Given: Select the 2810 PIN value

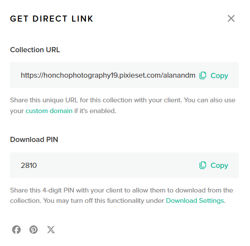Looking at the screenshot, I should (x=28, y=165).
